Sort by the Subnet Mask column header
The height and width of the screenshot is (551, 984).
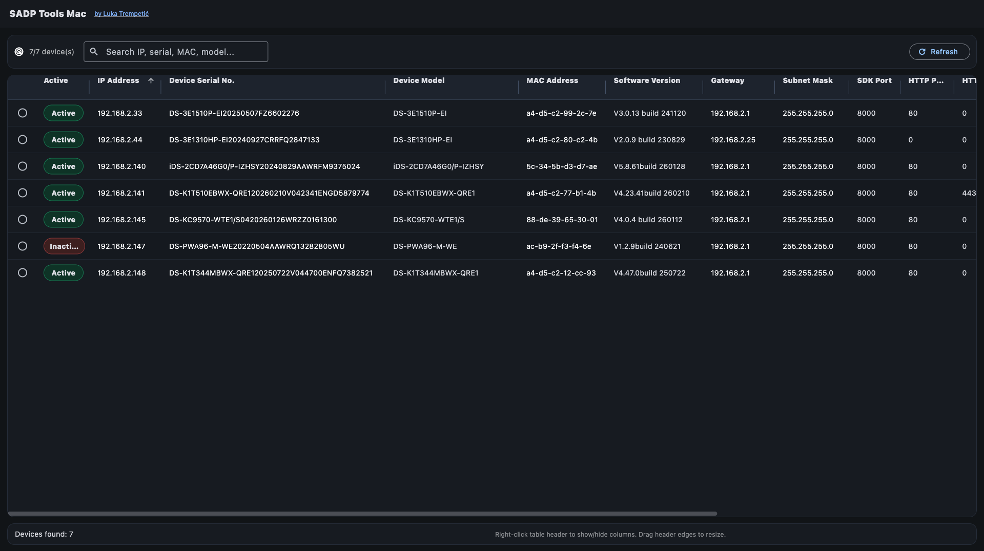coord(808,80)
